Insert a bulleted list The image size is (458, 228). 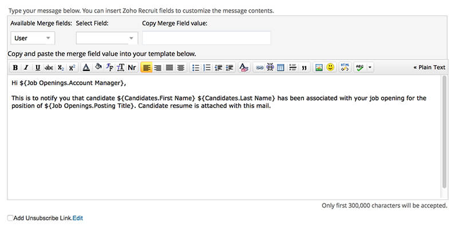[x=196, y=67]
